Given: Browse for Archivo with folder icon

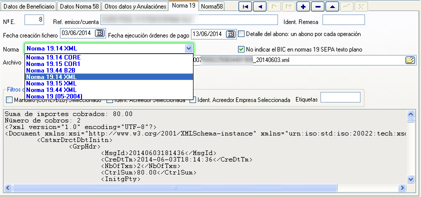Looking at the screenshot, I should 410,60.
